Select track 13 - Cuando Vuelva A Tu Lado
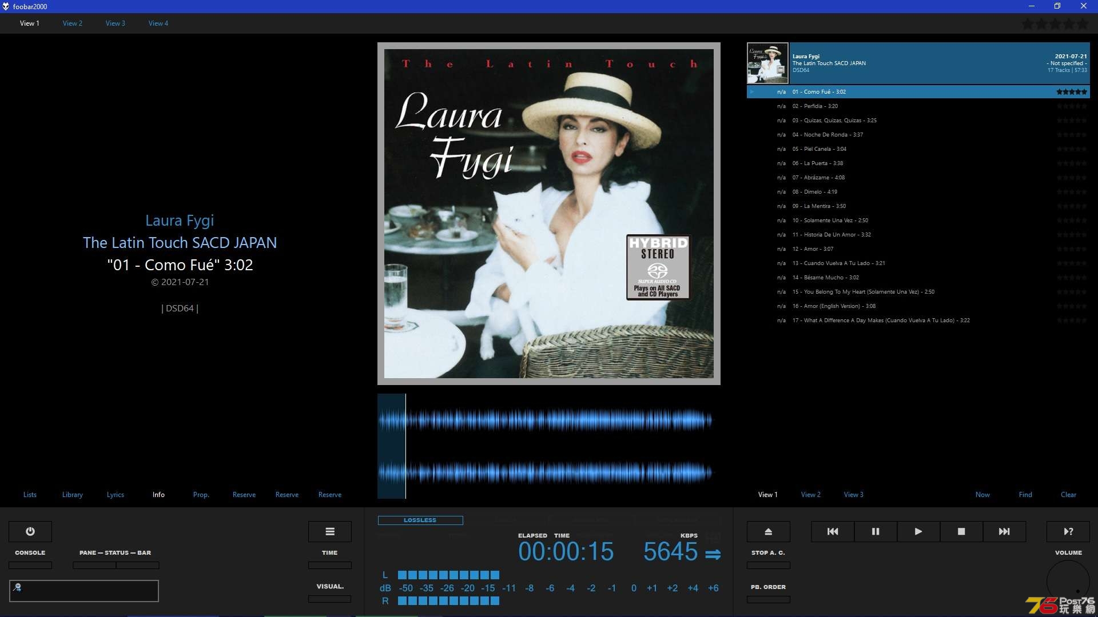Screen dimensions: 1098x617 click(x=918, y=263)
